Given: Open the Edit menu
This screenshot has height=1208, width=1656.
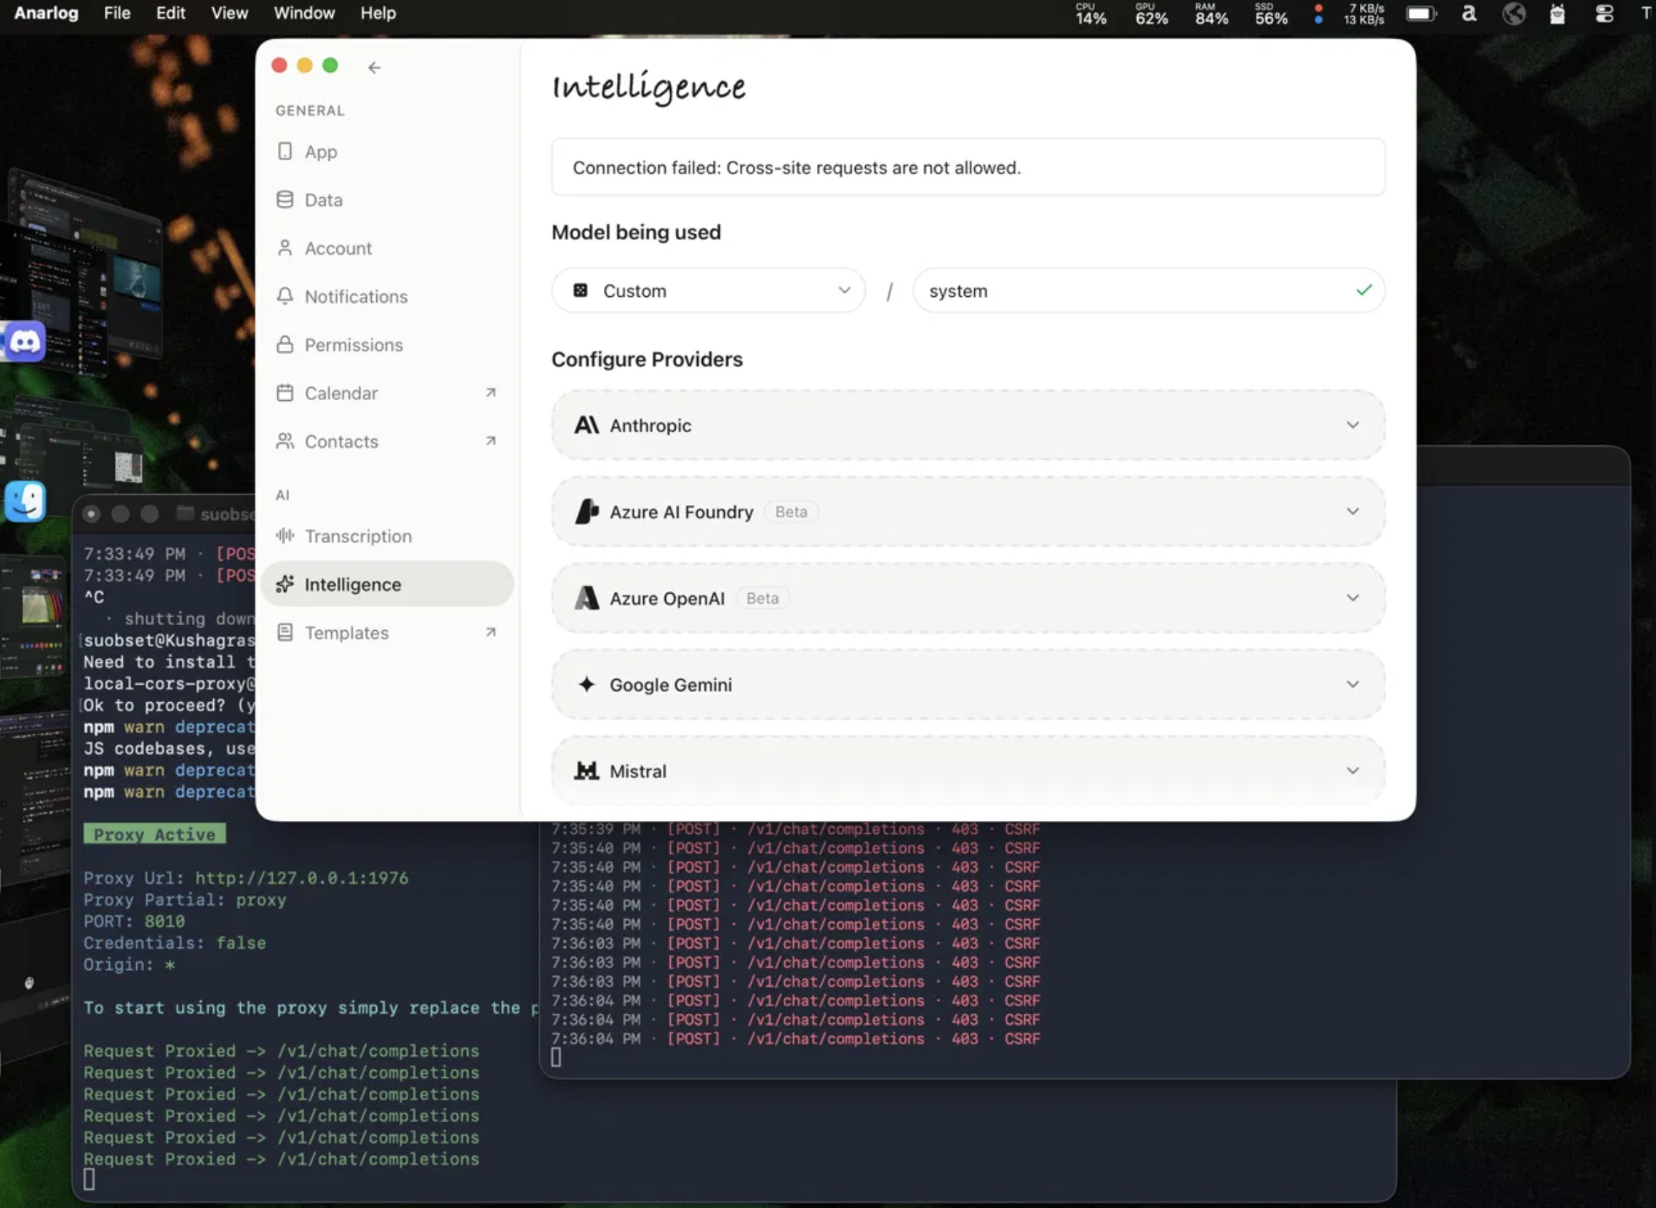Looking at the screenshot, I should coord(170,13).
